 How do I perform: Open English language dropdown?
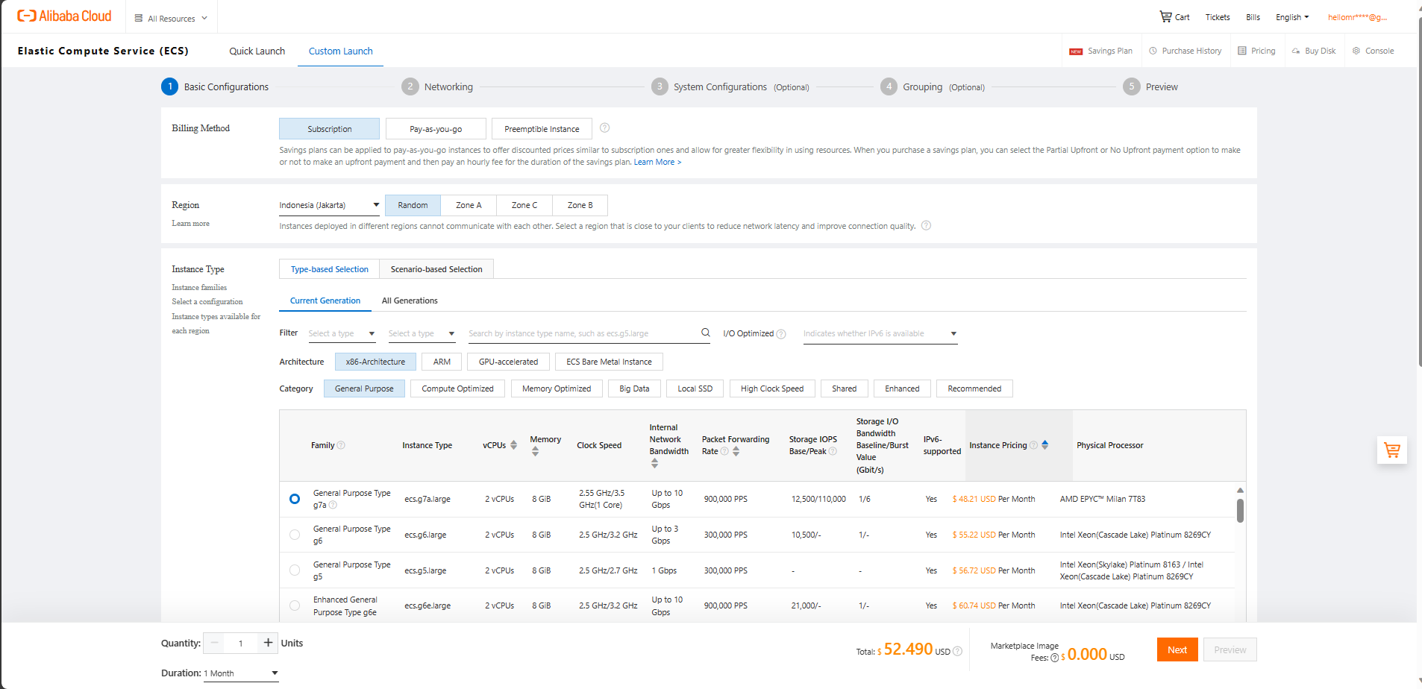coord(1292,17)
